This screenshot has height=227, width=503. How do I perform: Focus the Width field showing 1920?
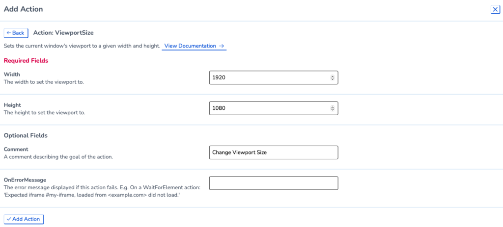tap(274, 77)
